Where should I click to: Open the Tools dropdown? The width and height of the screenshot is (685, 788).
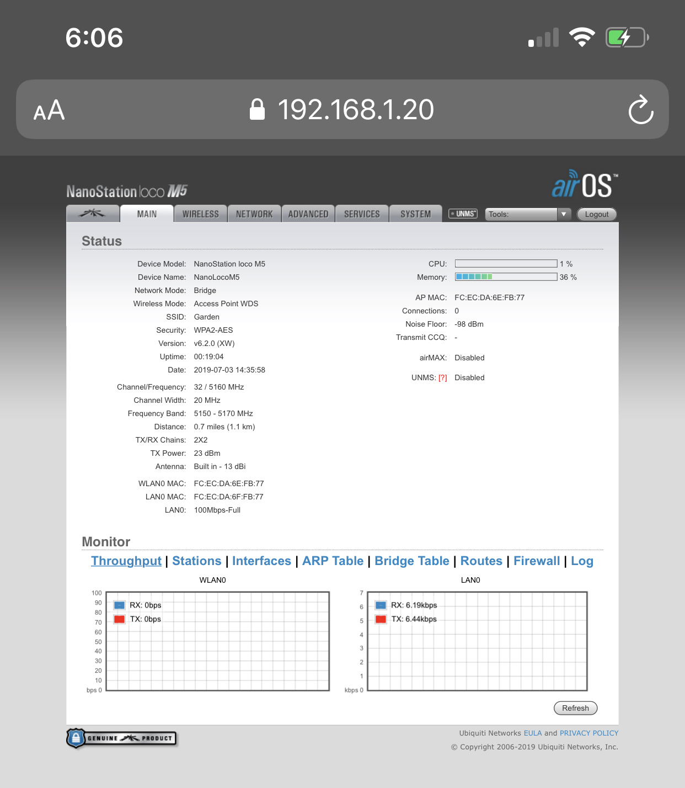(528, 214)
